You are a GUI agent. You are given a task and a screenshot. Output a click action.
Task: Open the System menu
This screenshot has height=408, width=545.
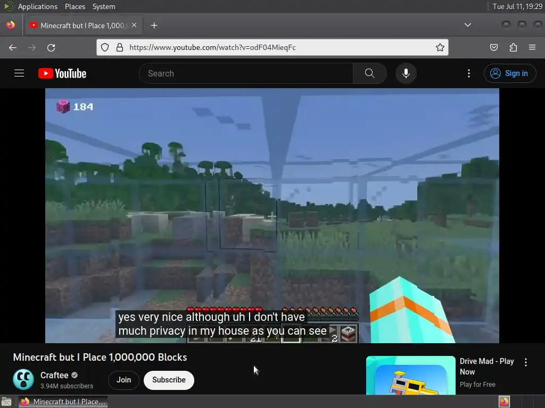tap(104, 6)
